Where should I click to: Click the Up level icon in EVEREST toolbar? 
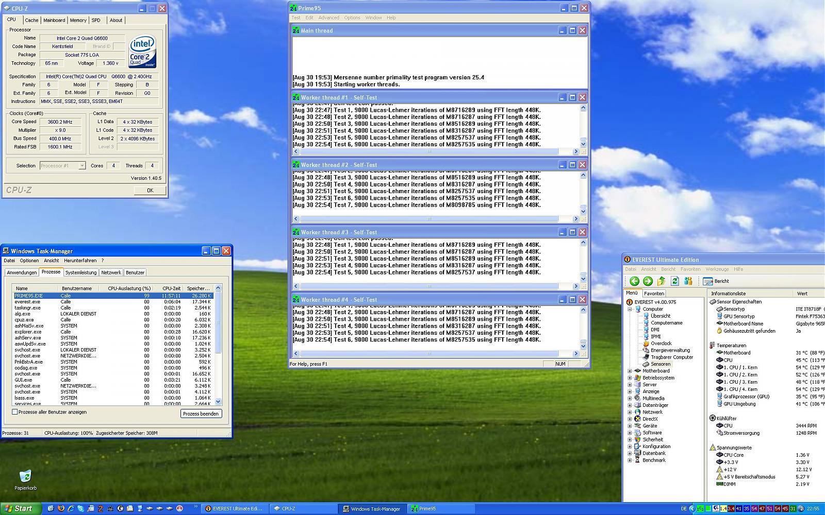(661, 281)
